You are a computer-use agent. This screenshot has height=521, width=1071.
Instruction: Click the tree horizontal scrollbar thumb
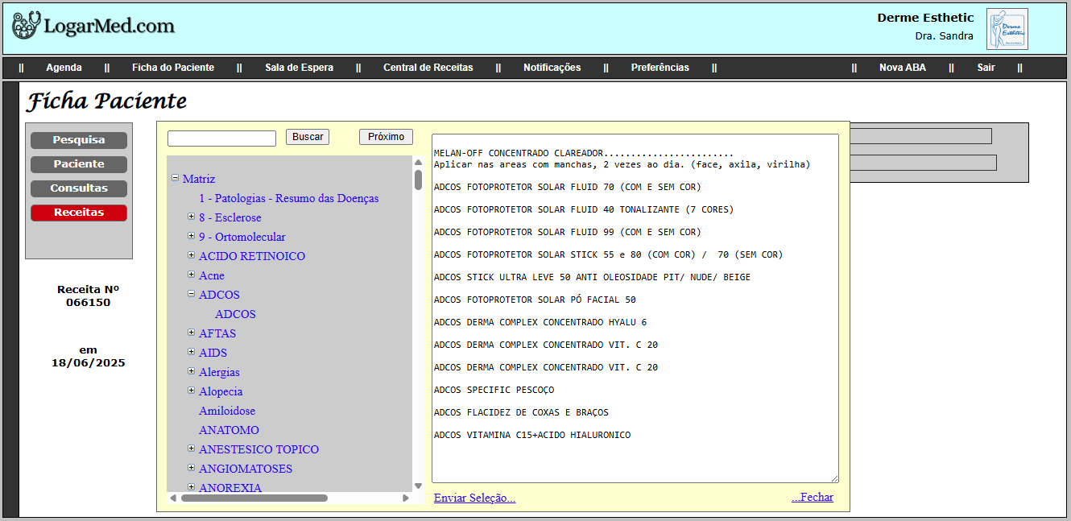(x=254, y=498)
